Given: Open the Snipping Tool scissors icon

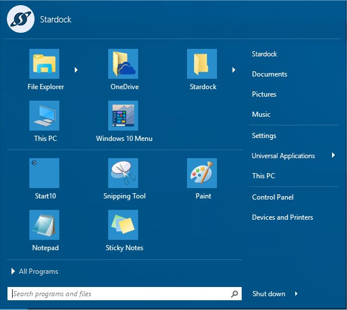Looking at the screenshot, I should [123, 173].
